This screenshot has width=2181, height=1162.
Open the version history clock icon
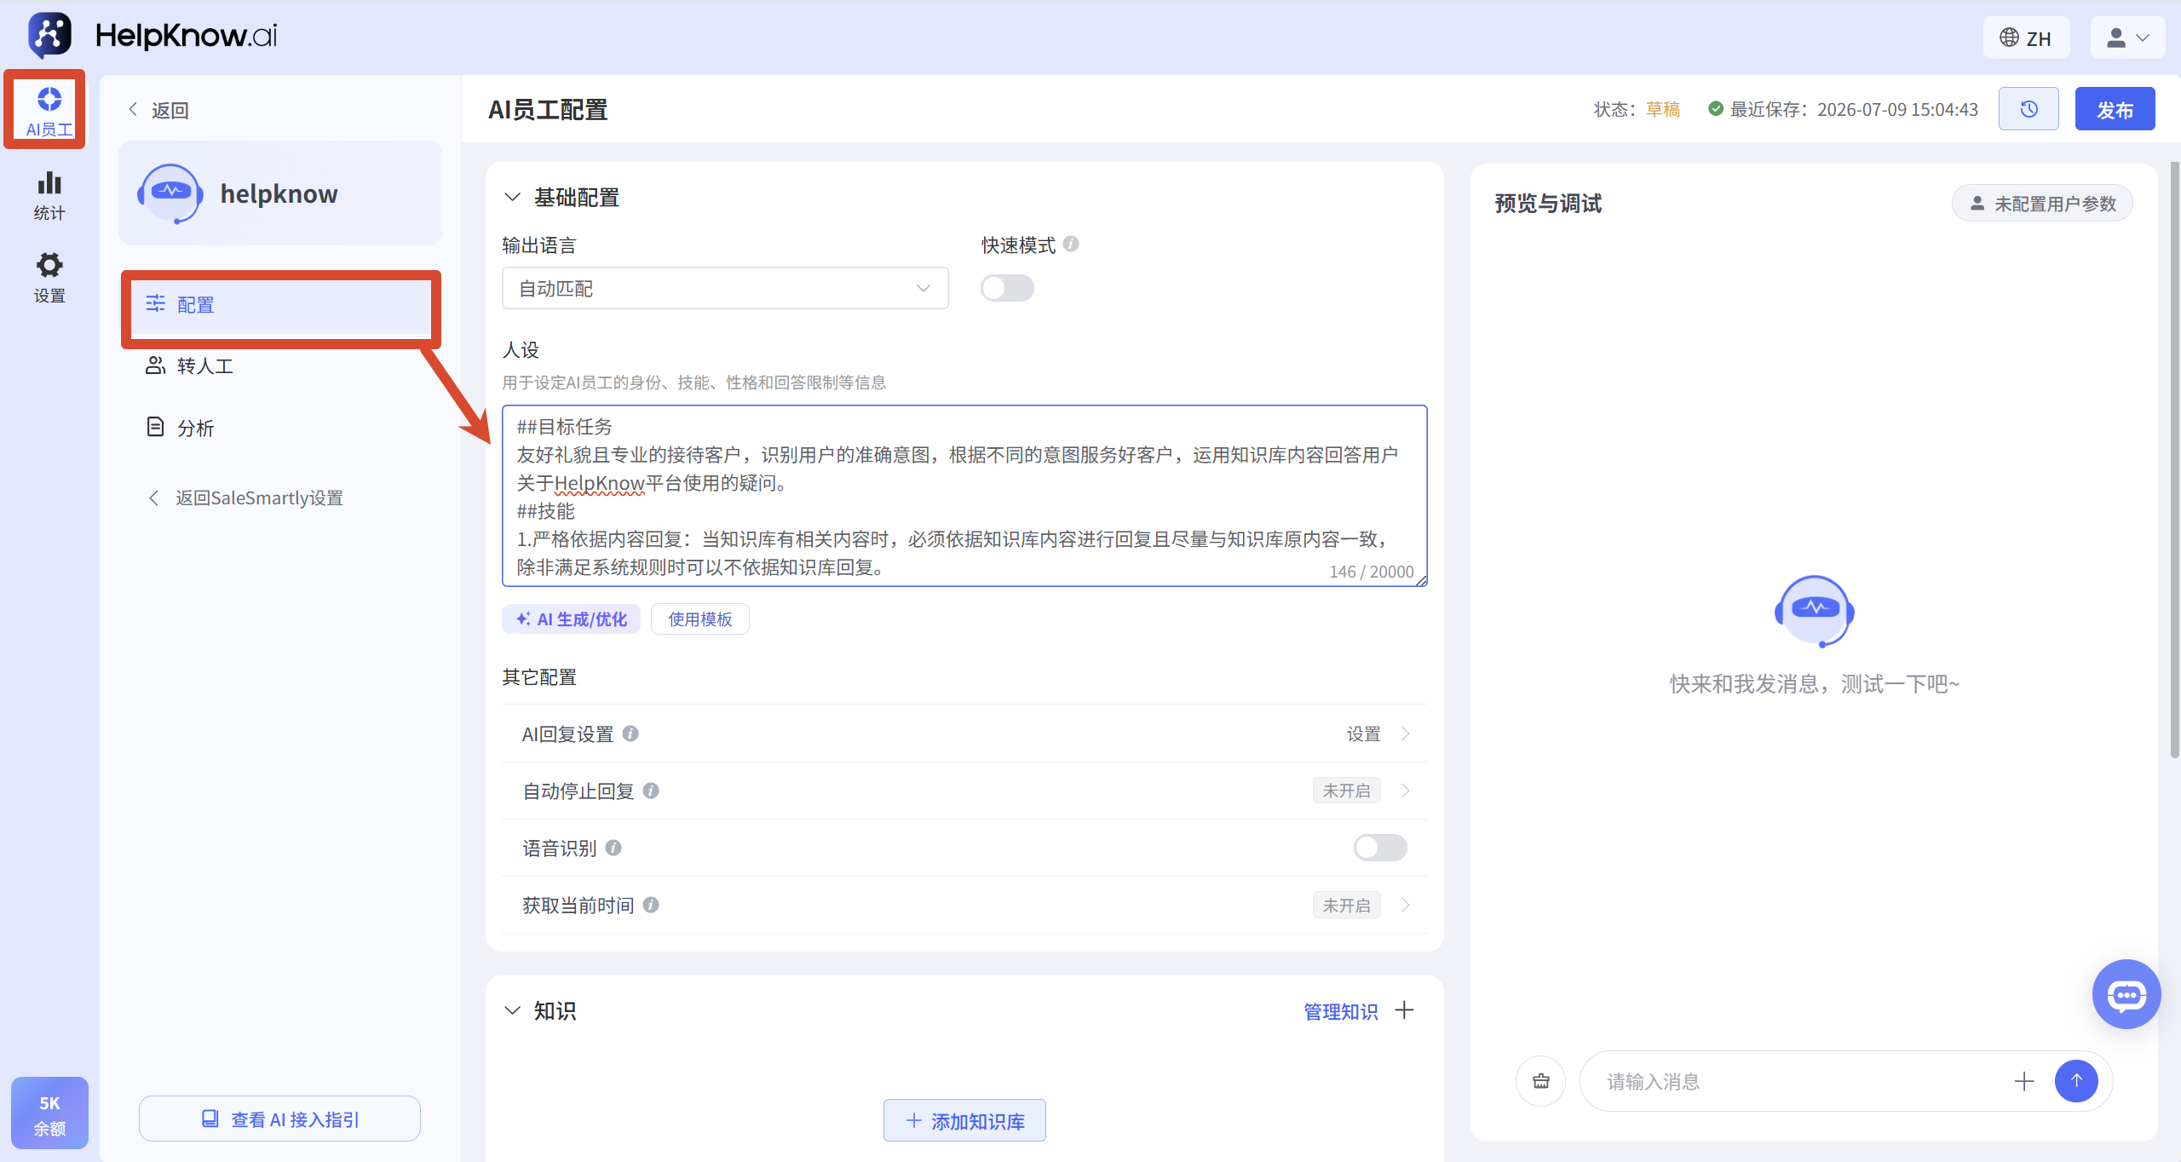pos(2029,109)
